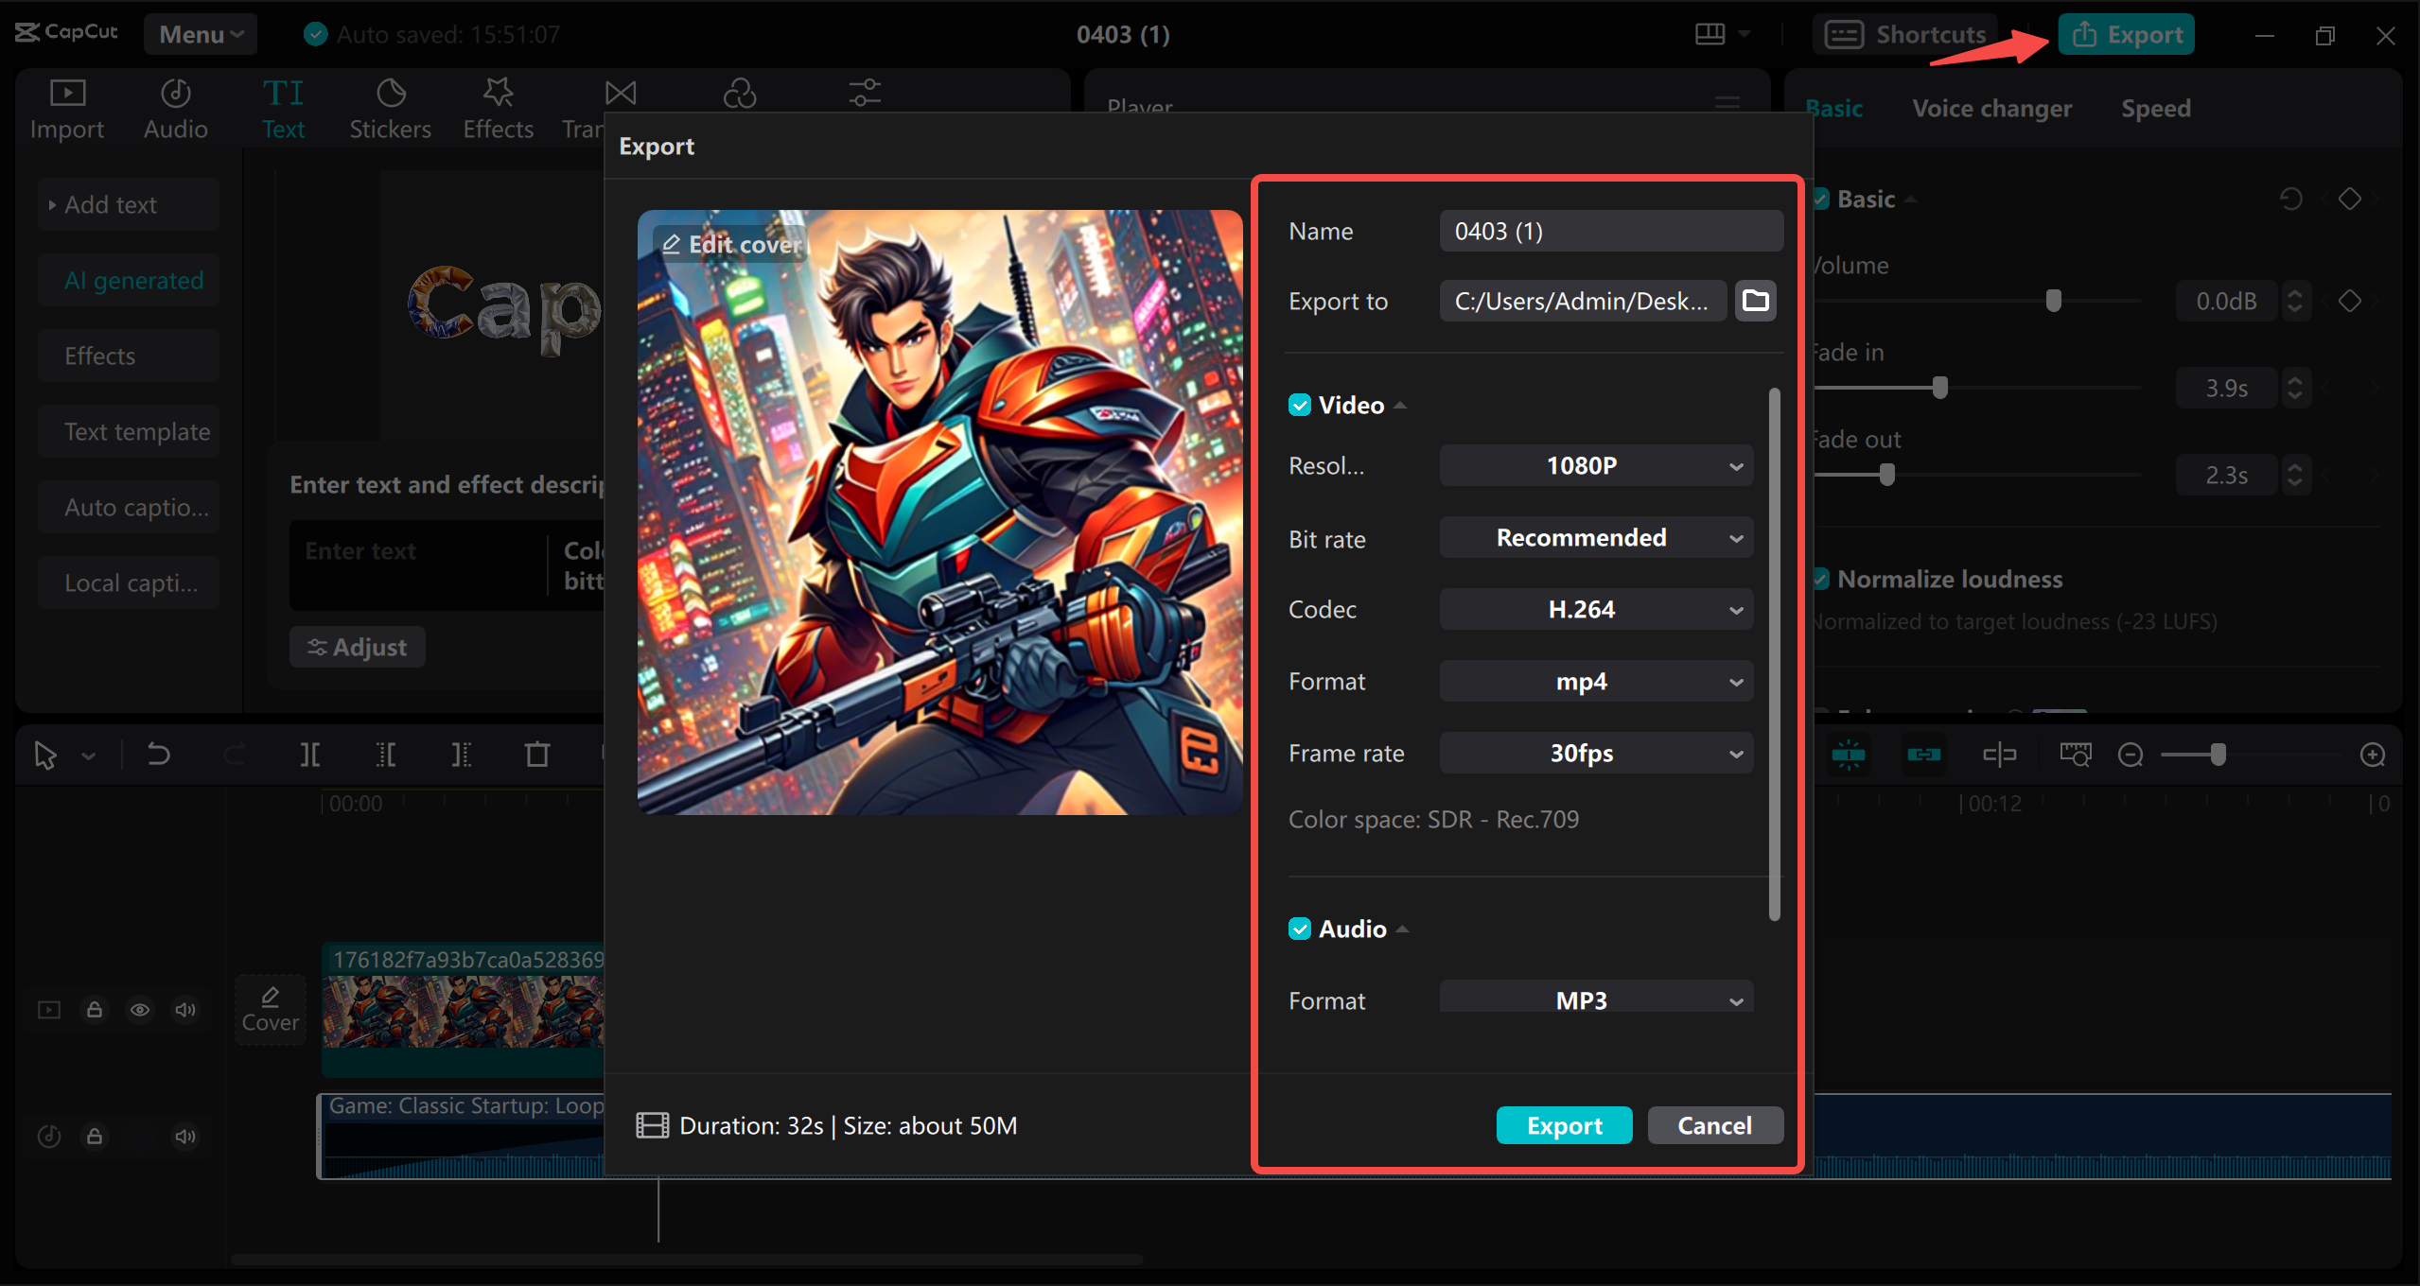This screenshot has height=1286, width=2420.
Task: Open the Stickers panel
Action: pyautogui.click(x=390, y=107)
